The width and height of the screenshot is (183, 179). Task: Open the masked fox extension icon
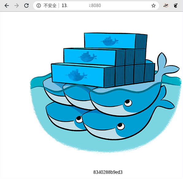pyautogui.click(x=166, y=6)
